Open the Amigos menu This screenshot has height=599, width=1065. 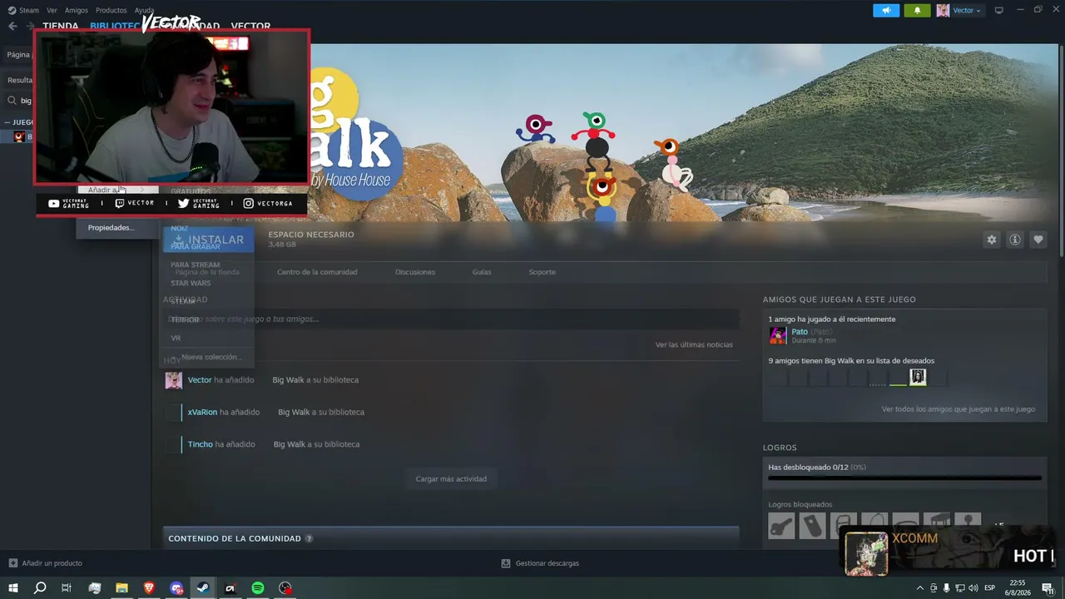pyautogui.click(x=76, y=10)
